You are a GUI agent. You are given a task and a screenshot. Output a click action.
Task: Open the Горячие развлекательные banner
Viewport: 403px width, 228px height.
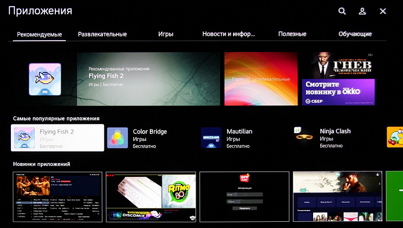[x=261, y=79]
